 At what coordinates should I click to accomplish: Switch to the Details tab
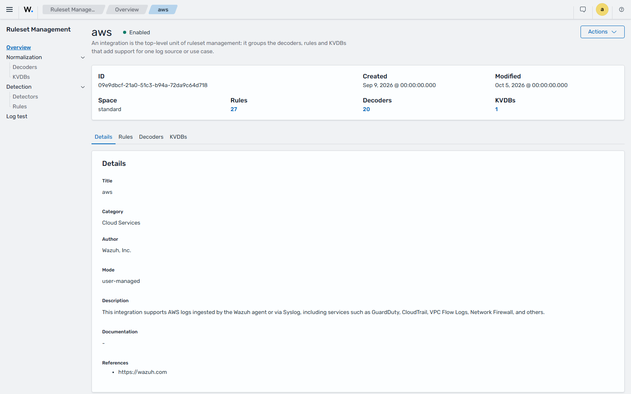point(103,137)
